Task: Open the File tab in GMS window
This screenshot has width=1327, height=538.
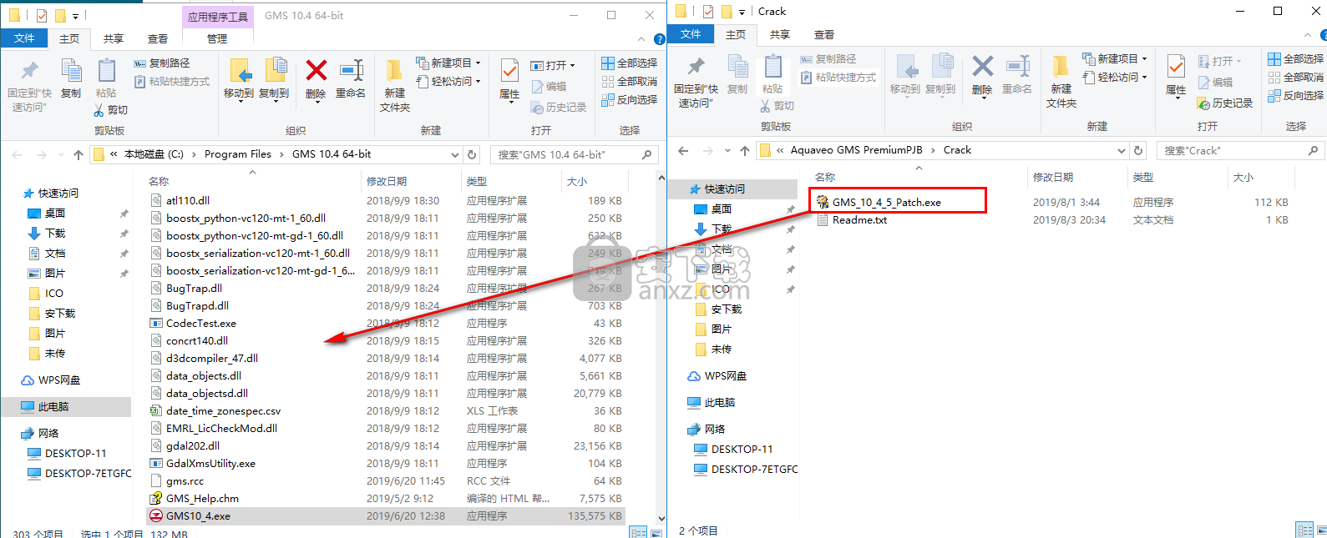Action: pyautogui.click(x=24, y=38)
